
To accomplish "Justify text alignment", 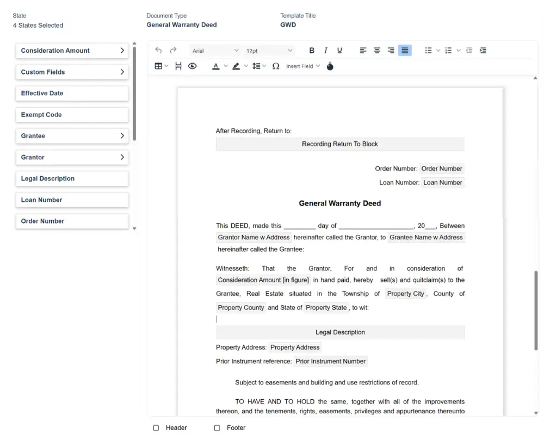I will [405, 51].
